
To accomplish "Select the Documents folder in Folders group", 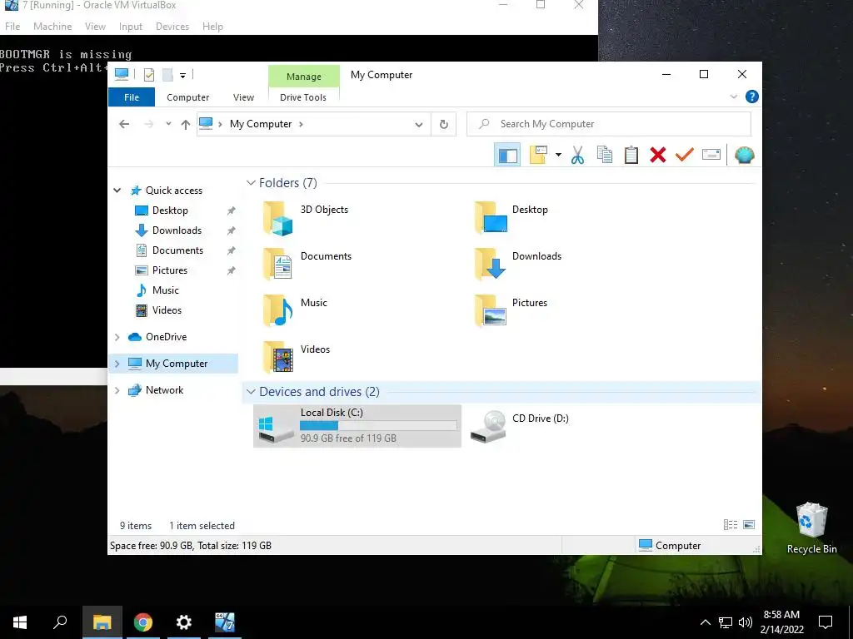I will coord(307,264).
